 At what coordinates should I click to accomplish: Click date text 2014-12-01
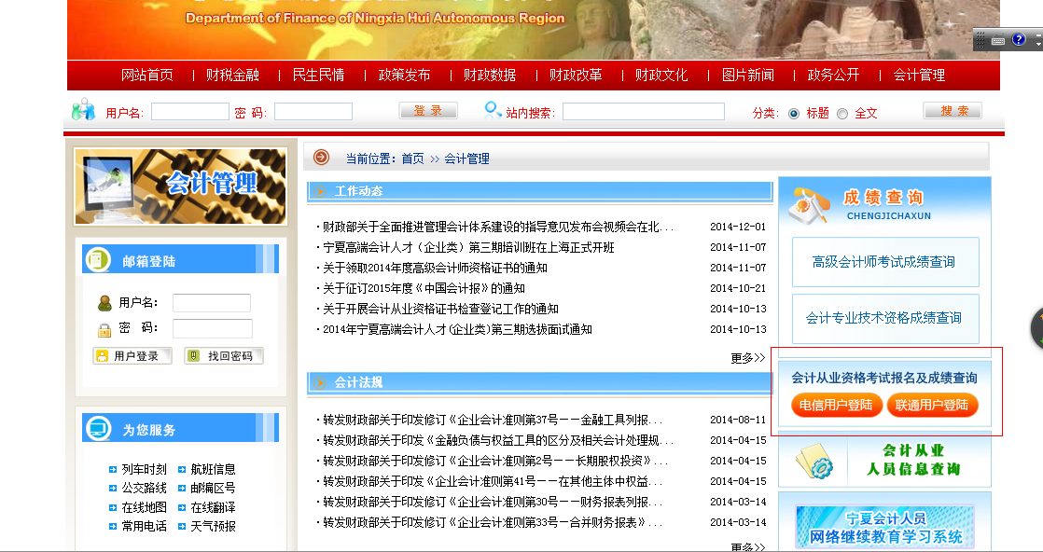[738, 227]
